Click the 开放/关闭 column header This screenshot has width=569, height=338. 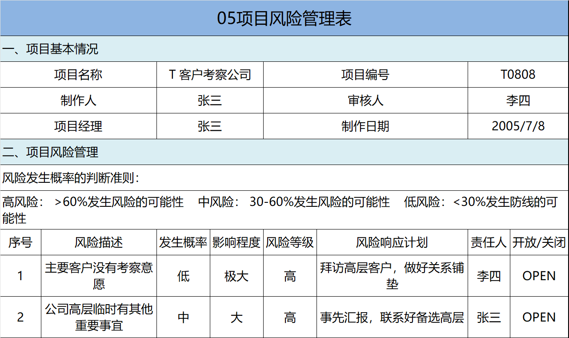tap(539, 242)
